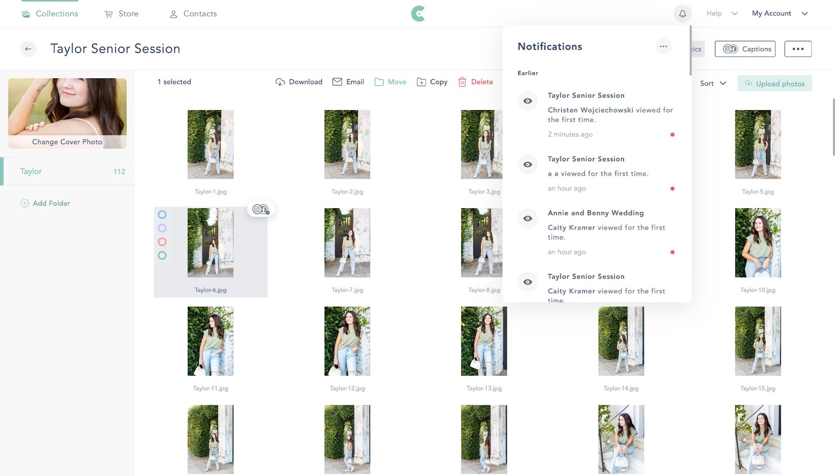Click the caption icon on Taylor-6.jpg
This screenshot has height=476, width=835.
[x=261, y=209]
